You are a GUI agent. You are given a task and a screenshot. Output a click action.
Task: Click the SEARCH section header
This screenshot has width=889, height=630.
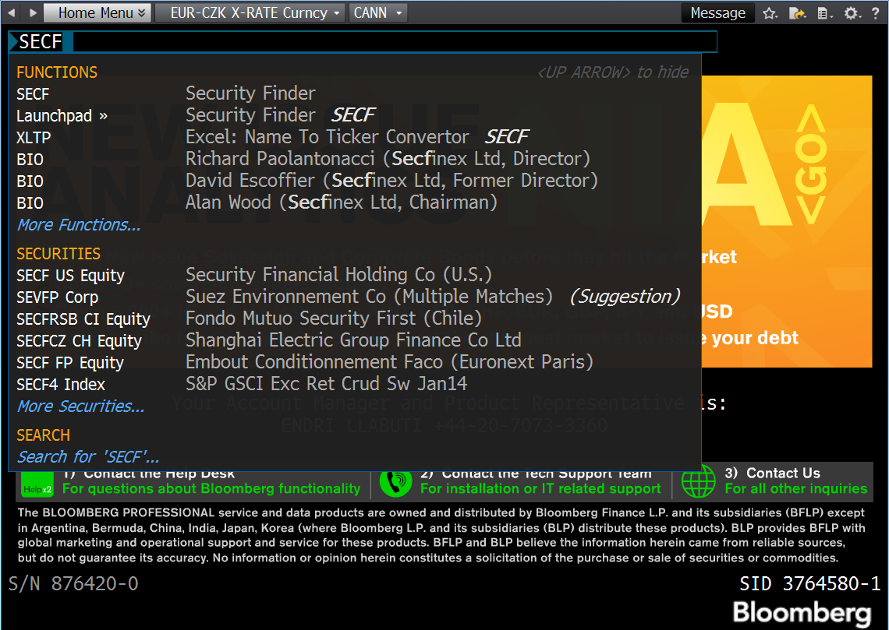click(x=43, y=435)
